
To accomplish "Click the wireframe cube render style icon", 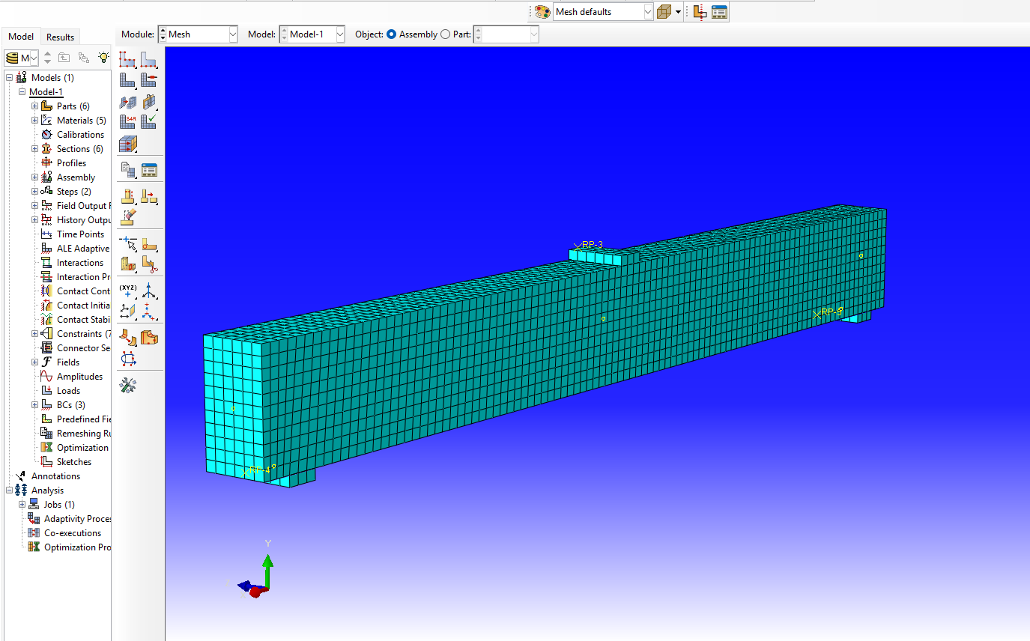I will pos(664,12).
